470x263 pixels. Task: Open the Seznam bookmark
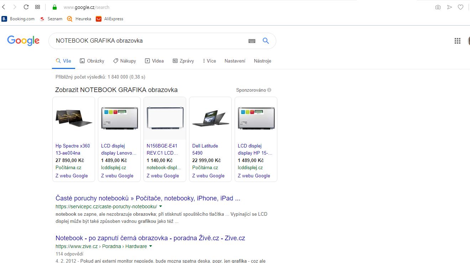[51, 19]
